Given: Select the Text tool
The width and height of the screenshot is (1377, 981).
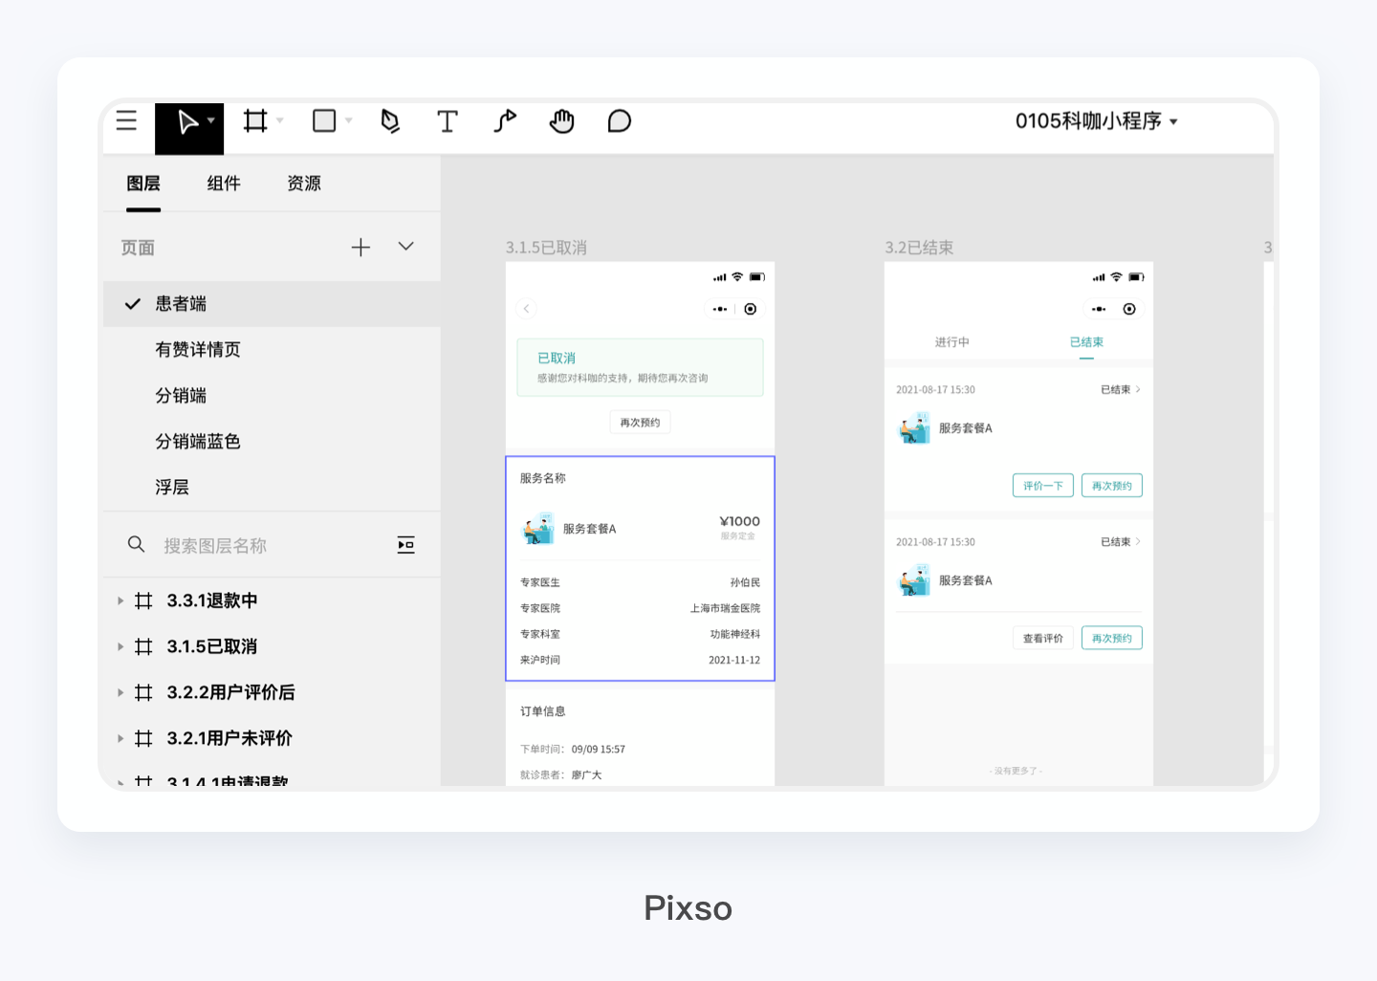Looking at the screenshot, I should (x=447, y=121).
